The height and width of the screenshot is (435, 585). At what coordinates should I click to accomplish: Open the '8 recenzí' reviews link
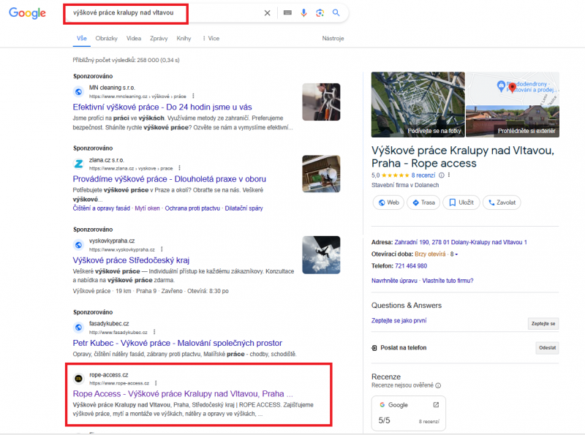tap(423, 175)
